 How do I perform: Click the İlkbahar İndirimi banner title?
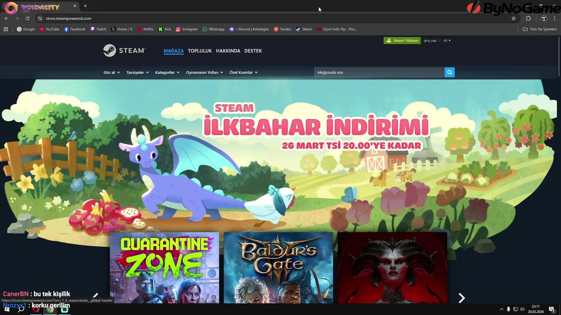(316, 126)
